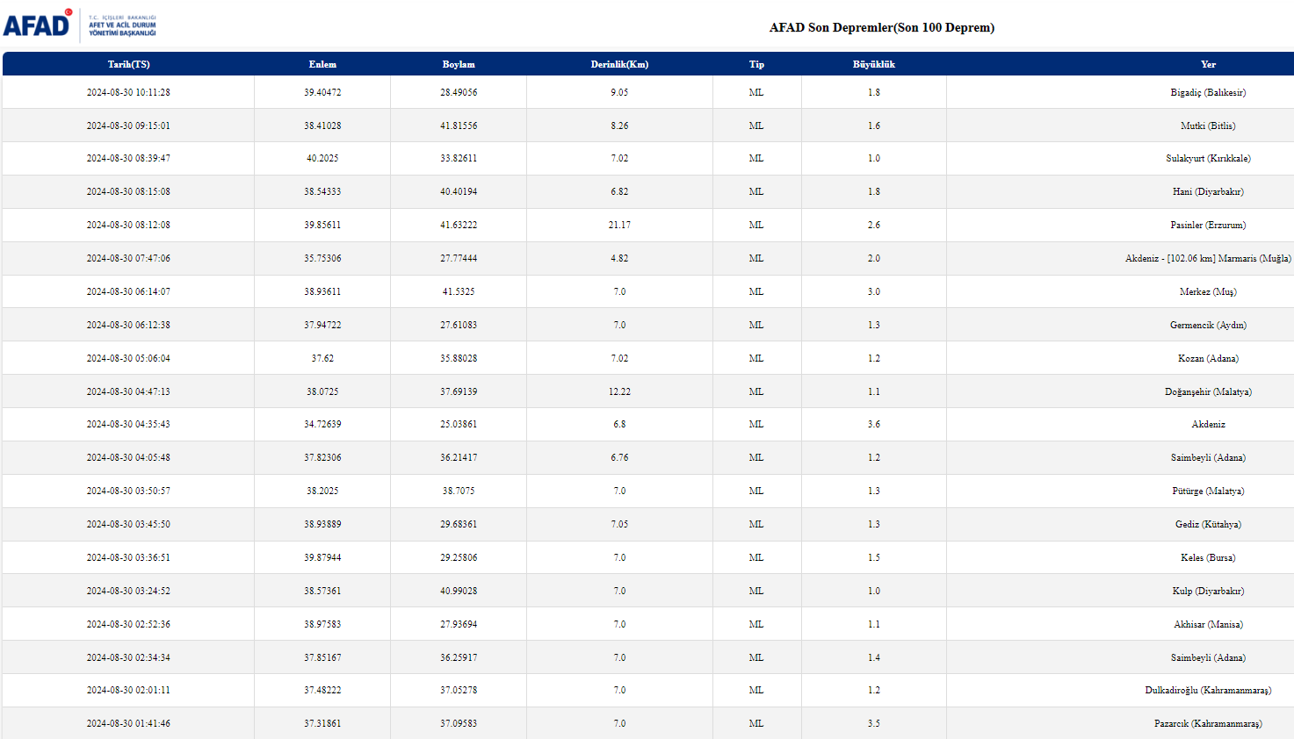Click timestamp 2024-08-30 07:47:06
Viewport: 1294px width, 739px height.
[x=128, y=258]
